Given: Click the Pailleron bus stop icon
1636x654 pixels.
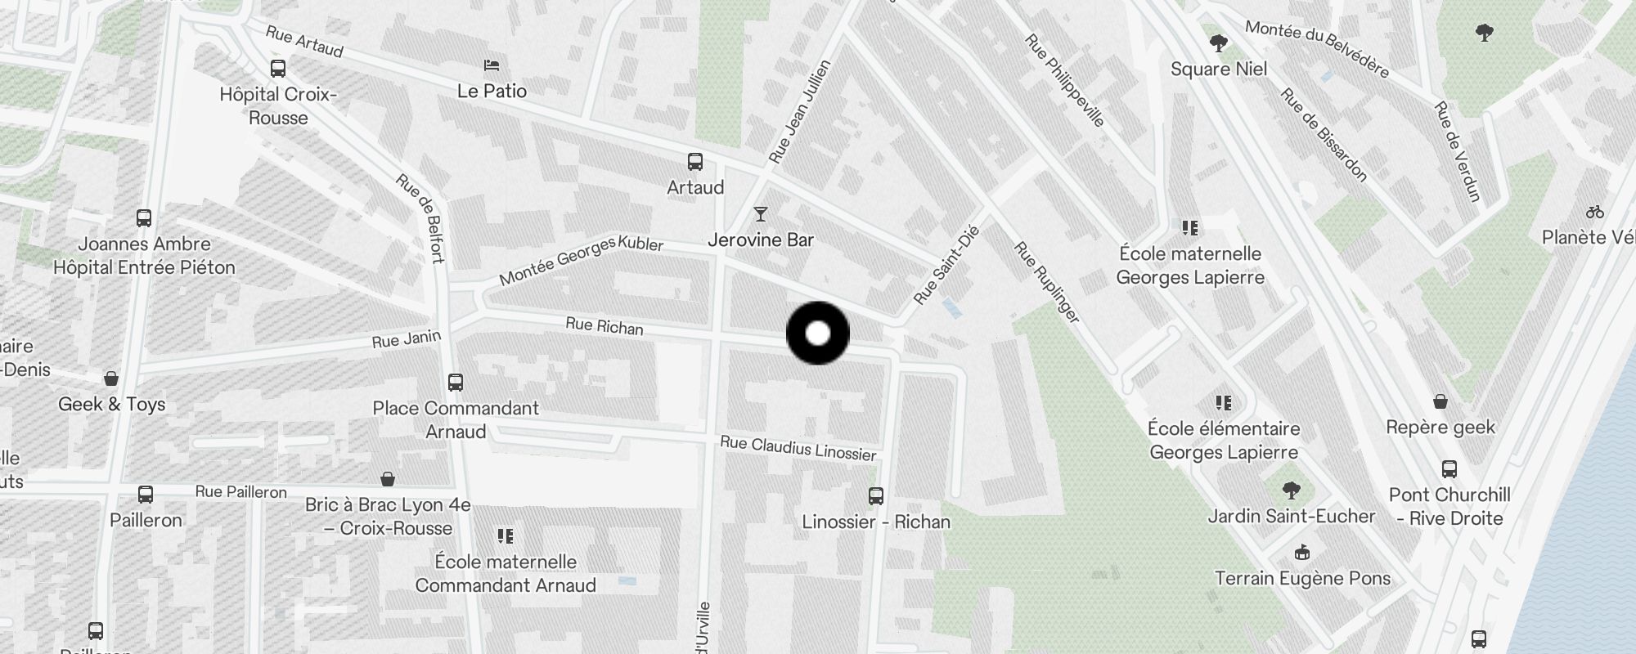Looking at the screenshot, I should tap(146, 495).
